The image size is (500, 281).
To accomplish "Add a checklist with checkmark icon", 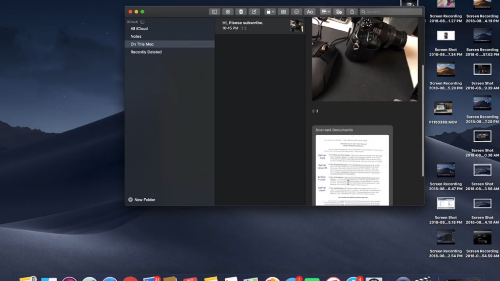I will (x=296, y=12).
